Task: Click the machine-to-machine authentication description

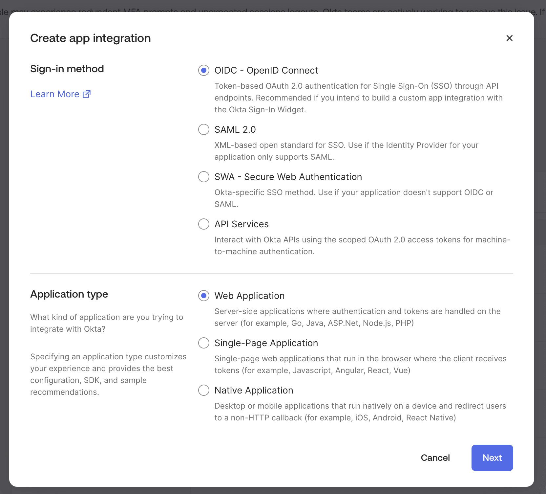Action: point(362,246)
